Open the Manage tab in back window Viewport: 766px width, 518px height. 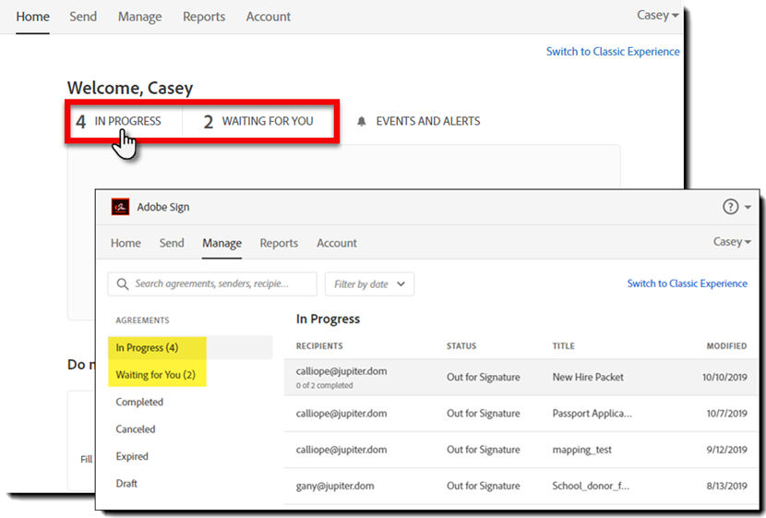tap(139, 17)
